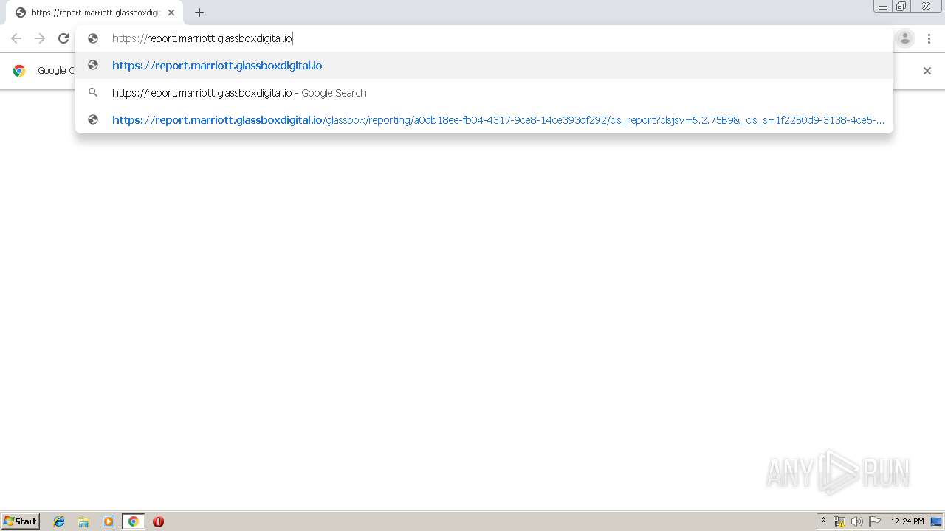Click the browser forward arrow

tap(40, 38)
